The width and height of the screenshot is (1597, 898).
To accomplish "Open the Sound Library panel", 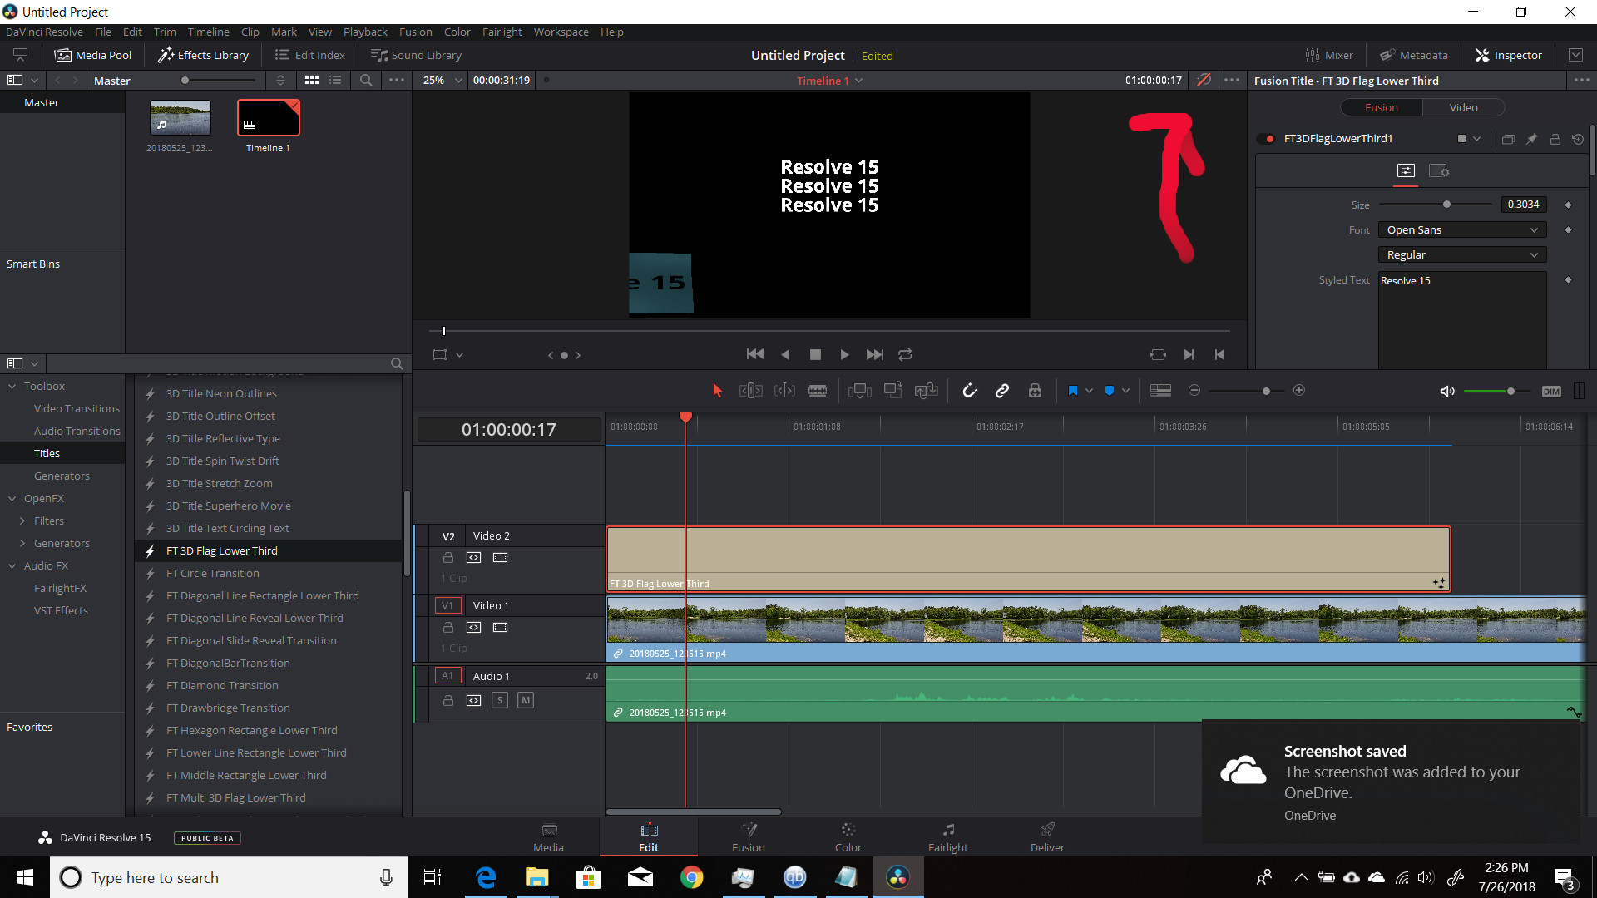I will click(416, 55).
